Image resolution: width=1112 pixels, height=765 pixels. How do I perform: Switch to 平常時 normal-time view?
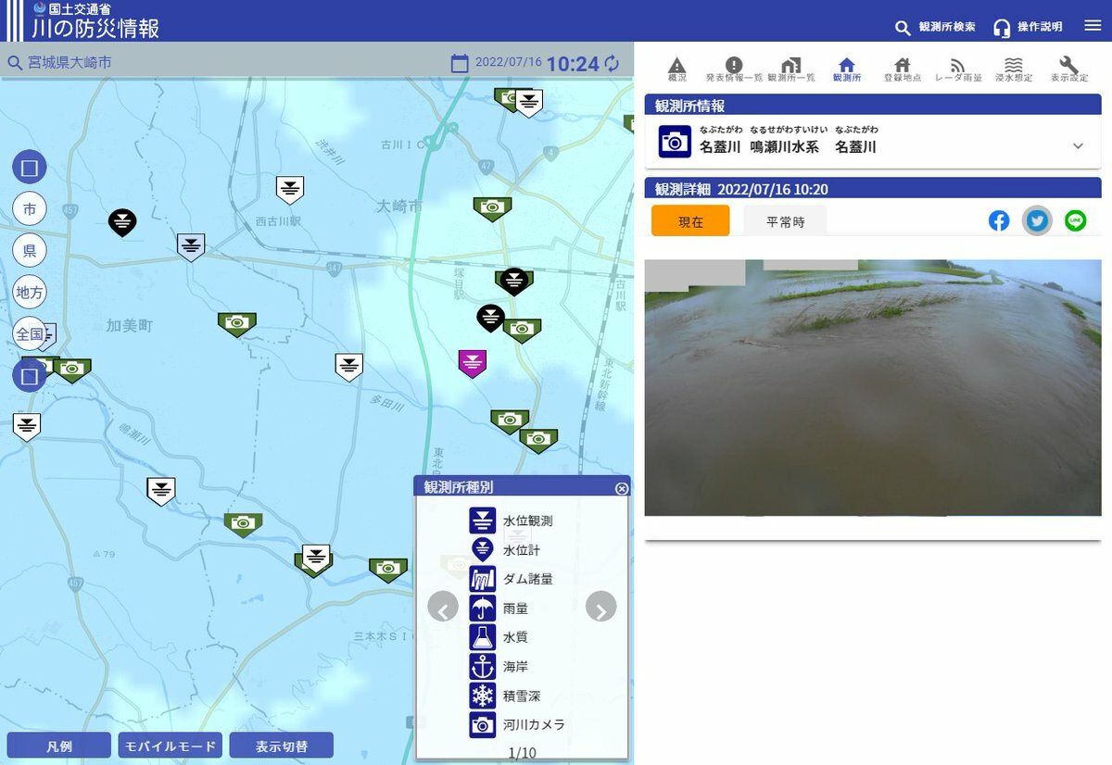click(786, 221)
